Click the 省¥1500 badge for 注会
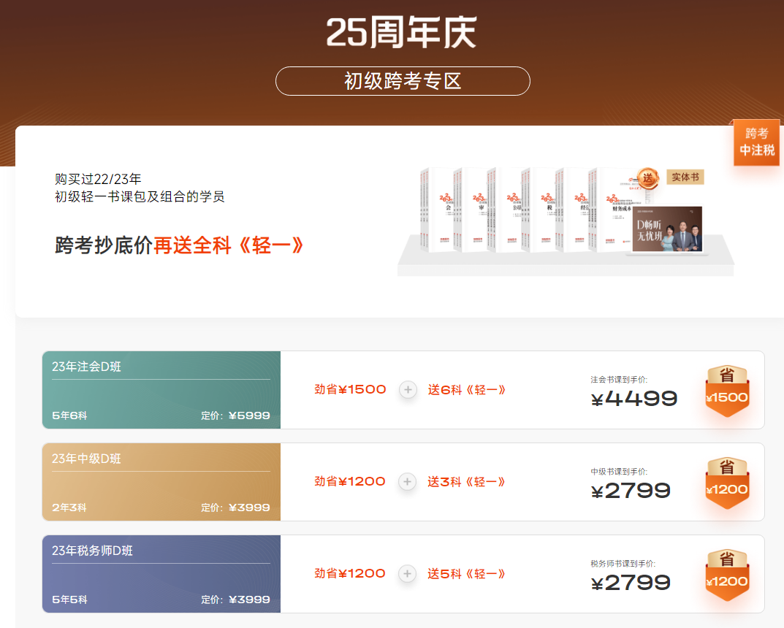Image resolution: width=784 pixels, height=628 pixels. (726, 391)
